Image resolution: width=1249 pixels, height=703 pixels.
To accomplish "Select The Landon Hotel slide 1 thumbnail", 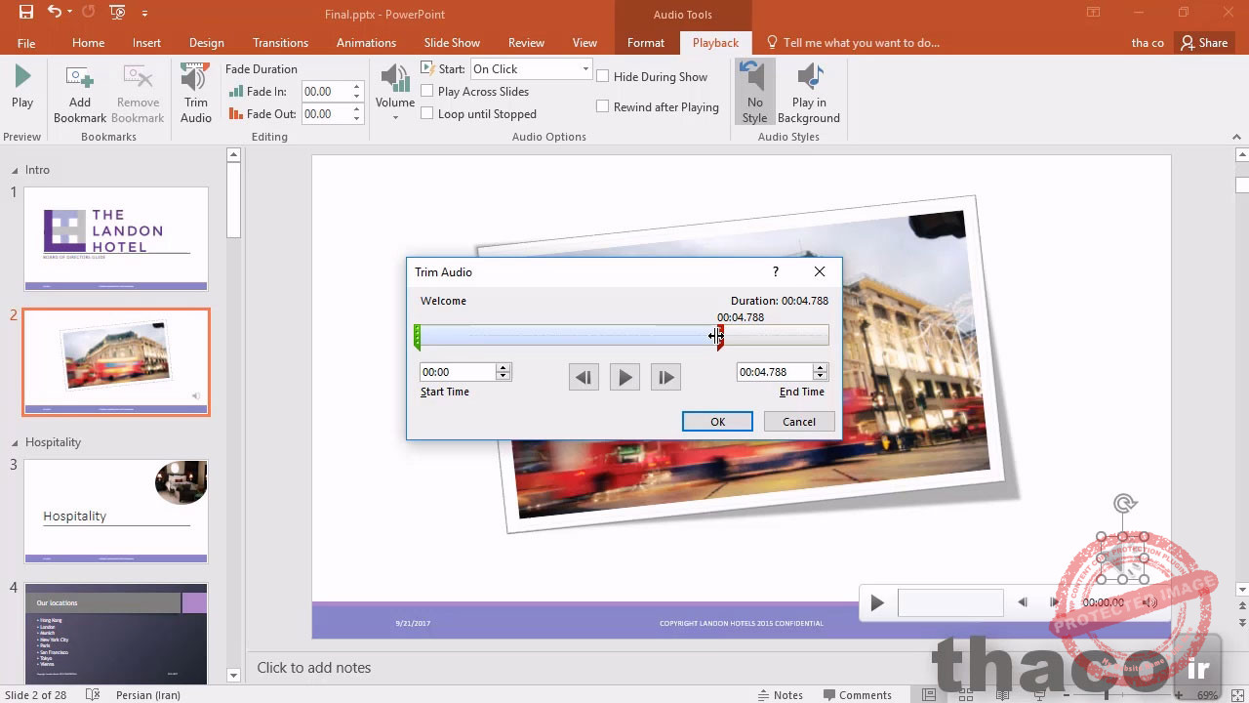I will click(116, 239).
